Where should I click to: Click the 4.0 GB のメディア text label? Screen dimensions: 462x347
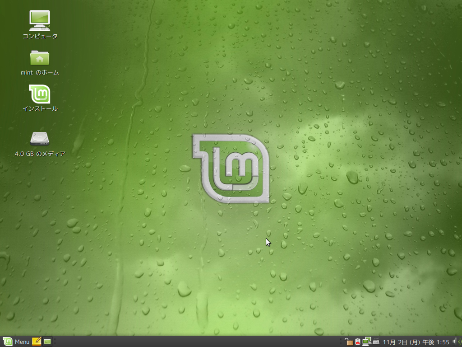[x=40, y=154]
